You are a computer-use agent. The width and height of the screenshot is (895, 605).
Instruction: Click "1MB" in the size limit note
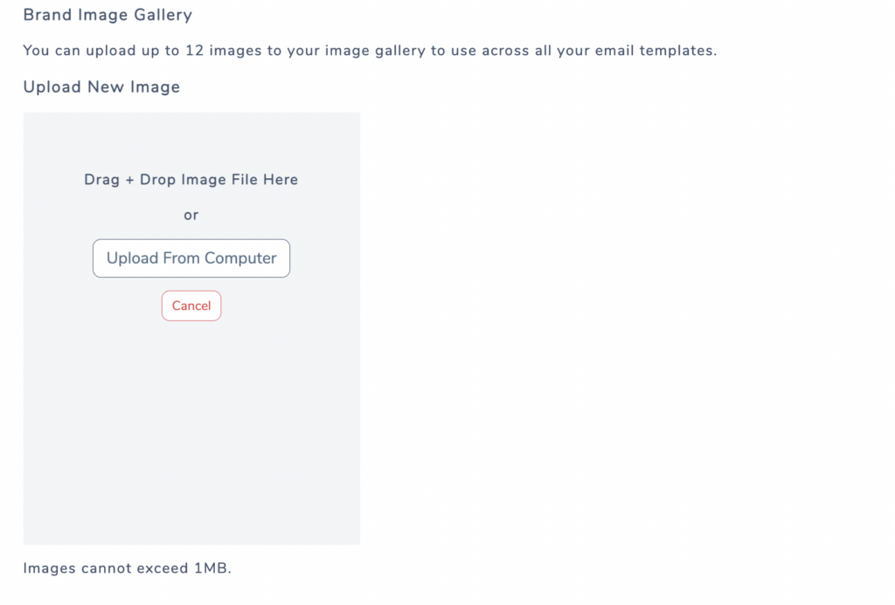tap(211, 568)
